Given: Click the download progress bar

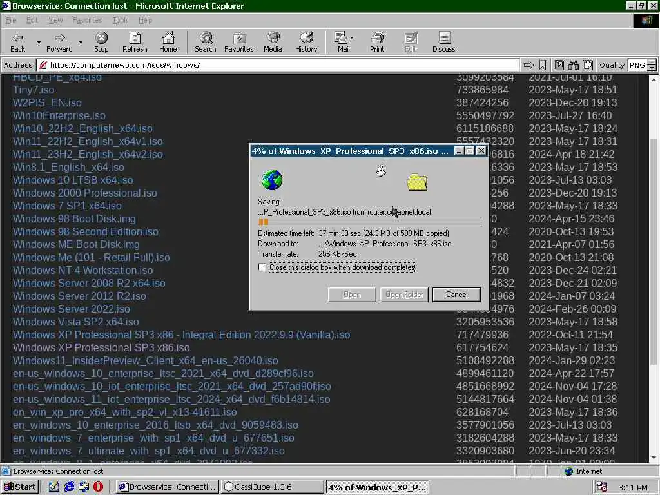Looking at the screenshot, I should [x=369, y=222].
